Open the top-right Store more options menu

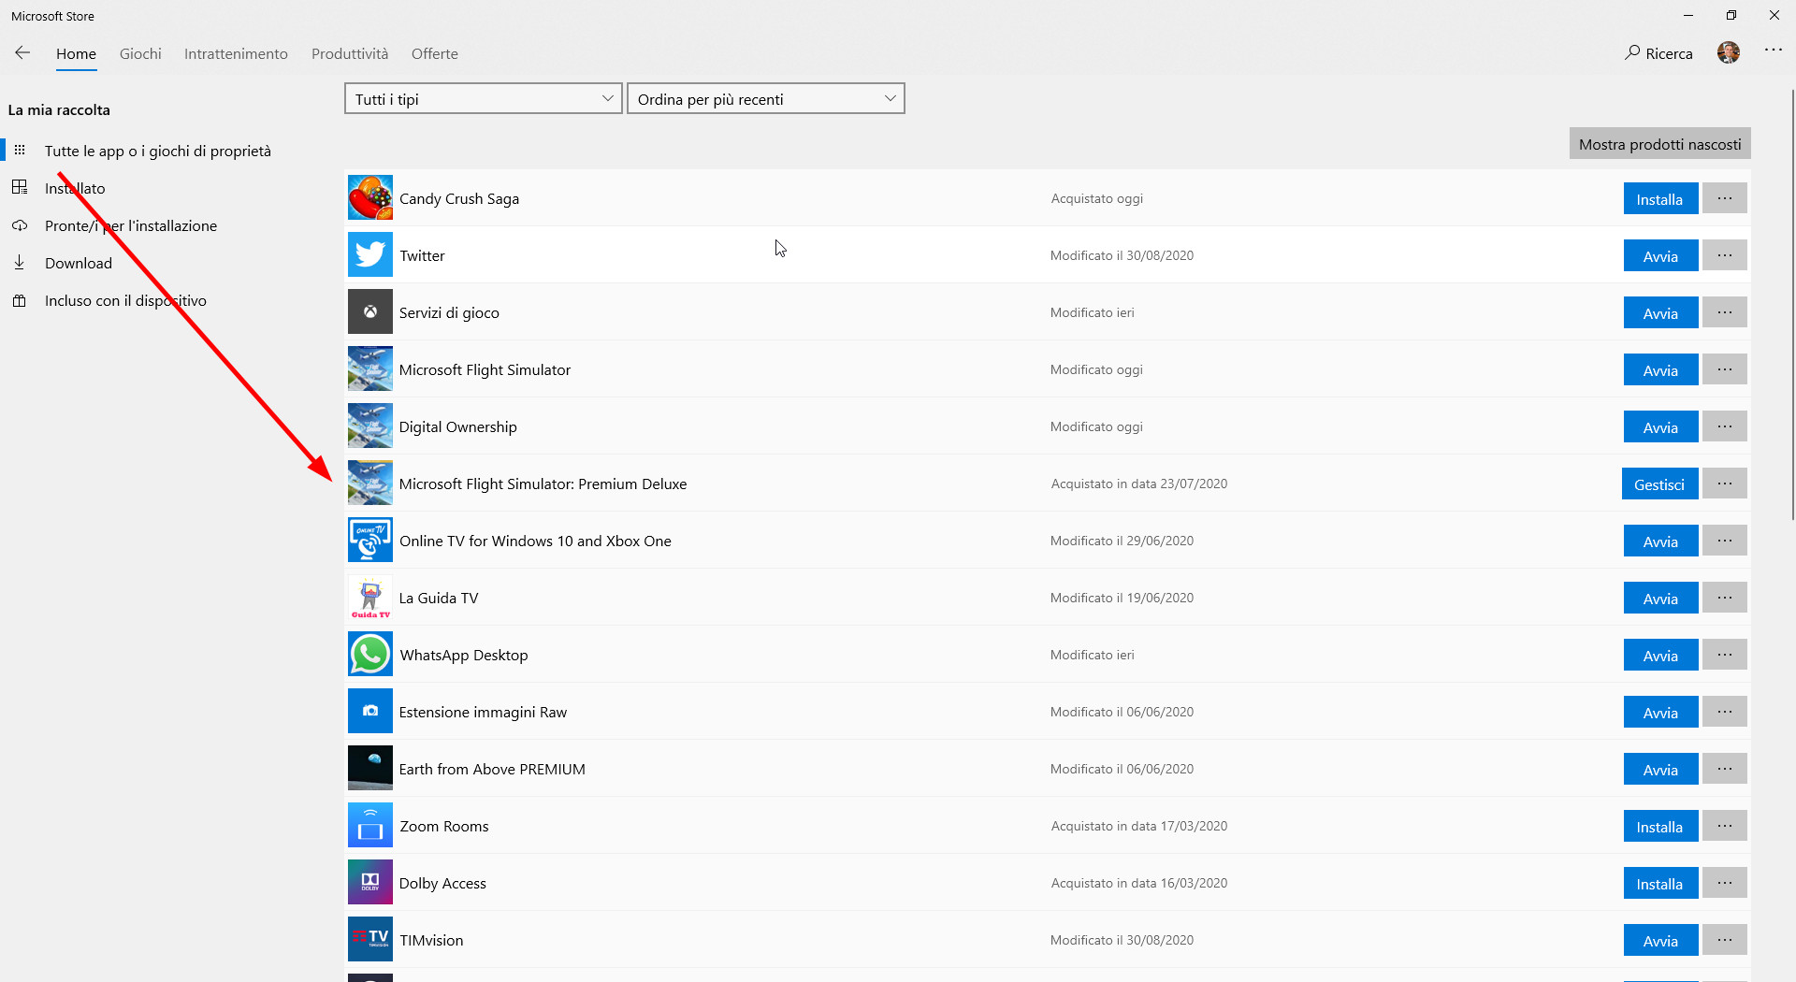1774,51
